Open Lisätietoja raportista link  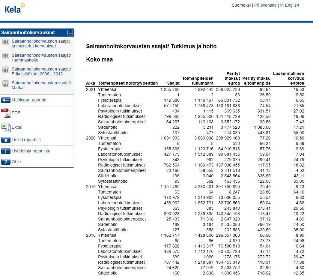31,151
